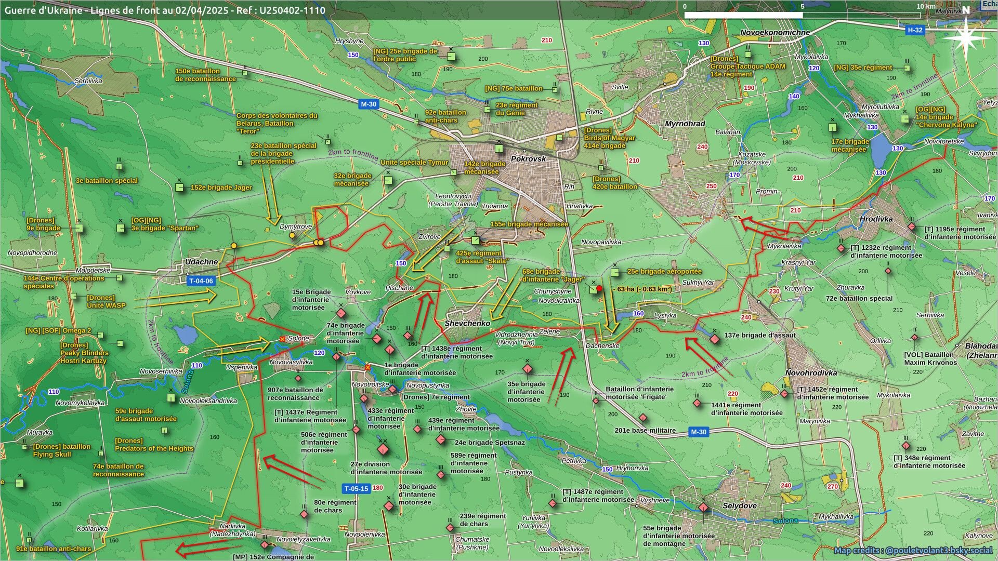Click the 3e bataillon spécial label
This screenshot has height=561, width=998.
[x=107, y=181]
